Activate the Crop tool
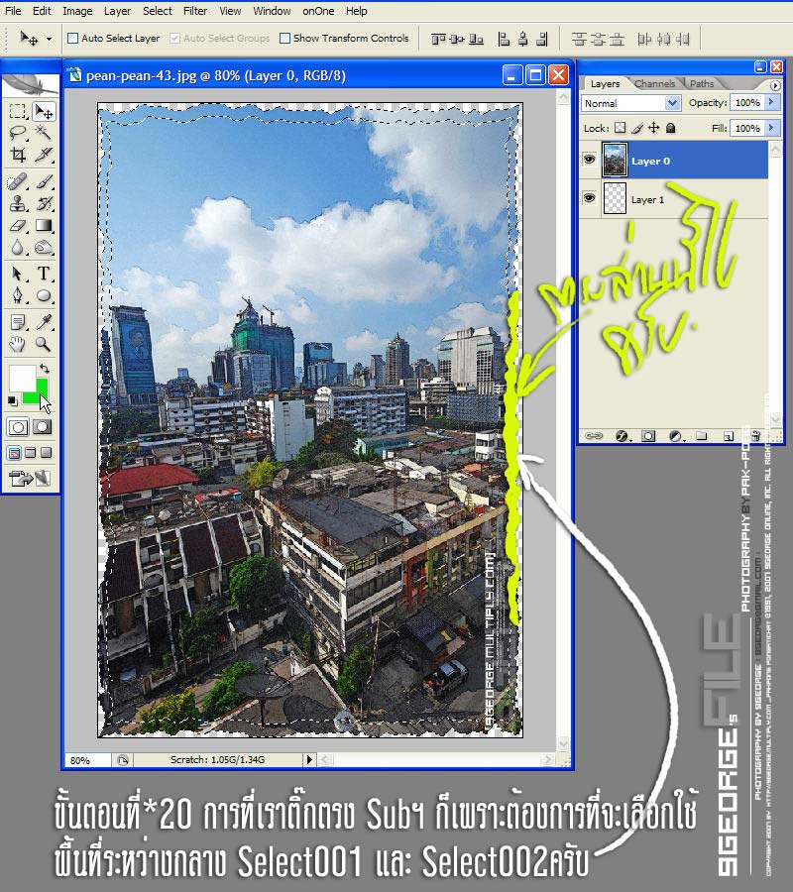Image resolution: width=793 pixels, height=892 pixels. pyautogui.click(x=18, y=155)
